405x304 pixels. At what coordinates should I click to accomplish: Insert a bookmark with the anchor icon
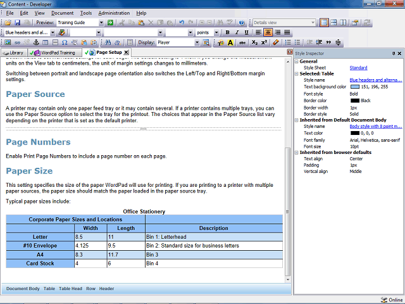tap(36, 42)
